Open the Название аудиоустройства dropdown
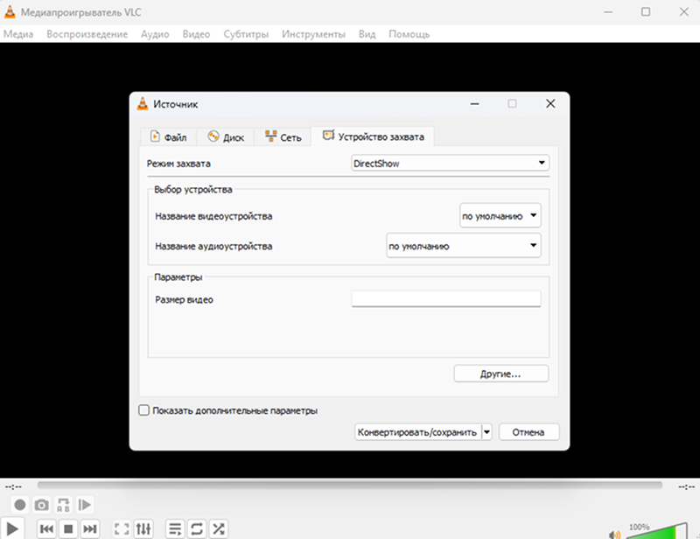This screenshot has height=539, width=700. pyautogui.click(x=464, y=246)
